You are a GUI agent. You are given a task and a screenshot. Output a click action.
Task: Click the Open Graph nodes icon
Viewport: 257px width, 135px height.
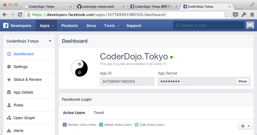(x=9, y=118)
